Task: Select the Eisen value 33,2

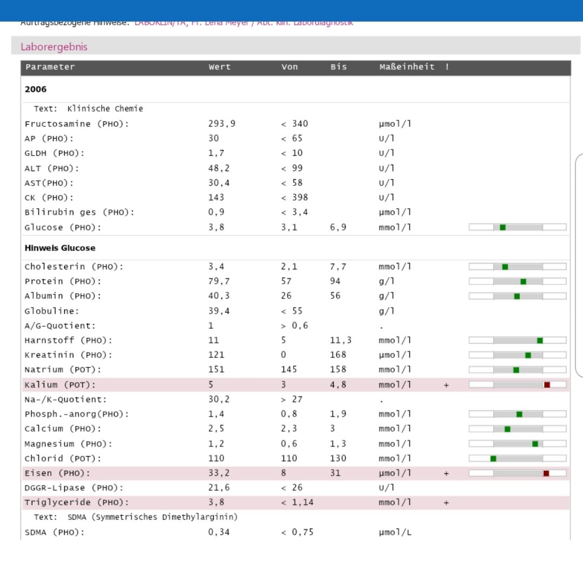Action: pos(219,473)
